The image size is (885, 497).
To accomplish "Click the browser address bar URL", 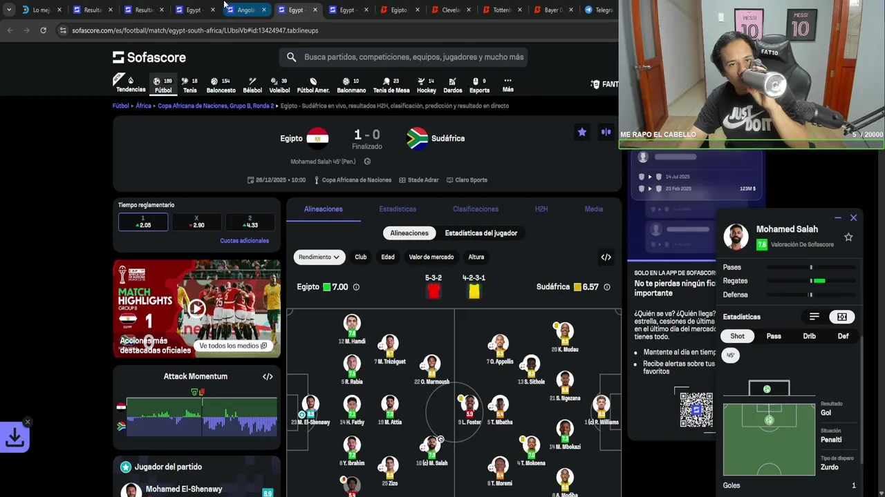I will [x=195, y=30].
